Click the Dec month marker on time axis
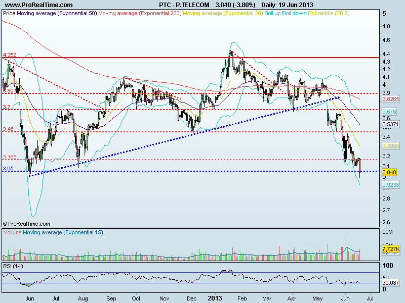The image size is (405, 303). pyautogui.click(x=192, y=298)
